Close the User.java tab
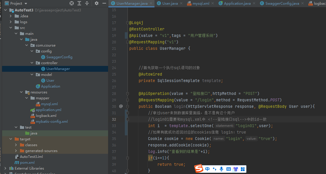The width and height of the screenshot is (326, 174). coord(181,3)
